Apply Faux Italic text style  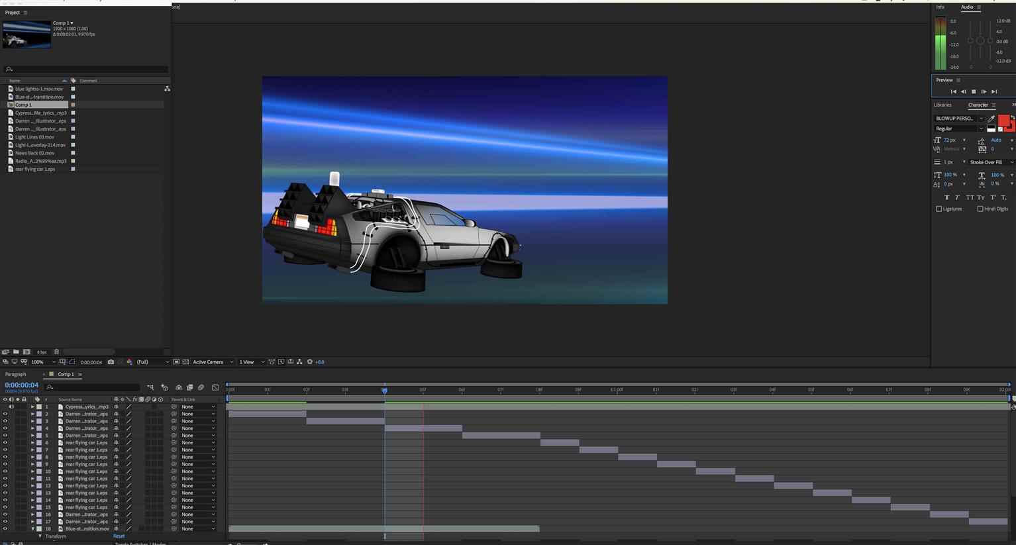pyautogui.click(x=957, y=197)
